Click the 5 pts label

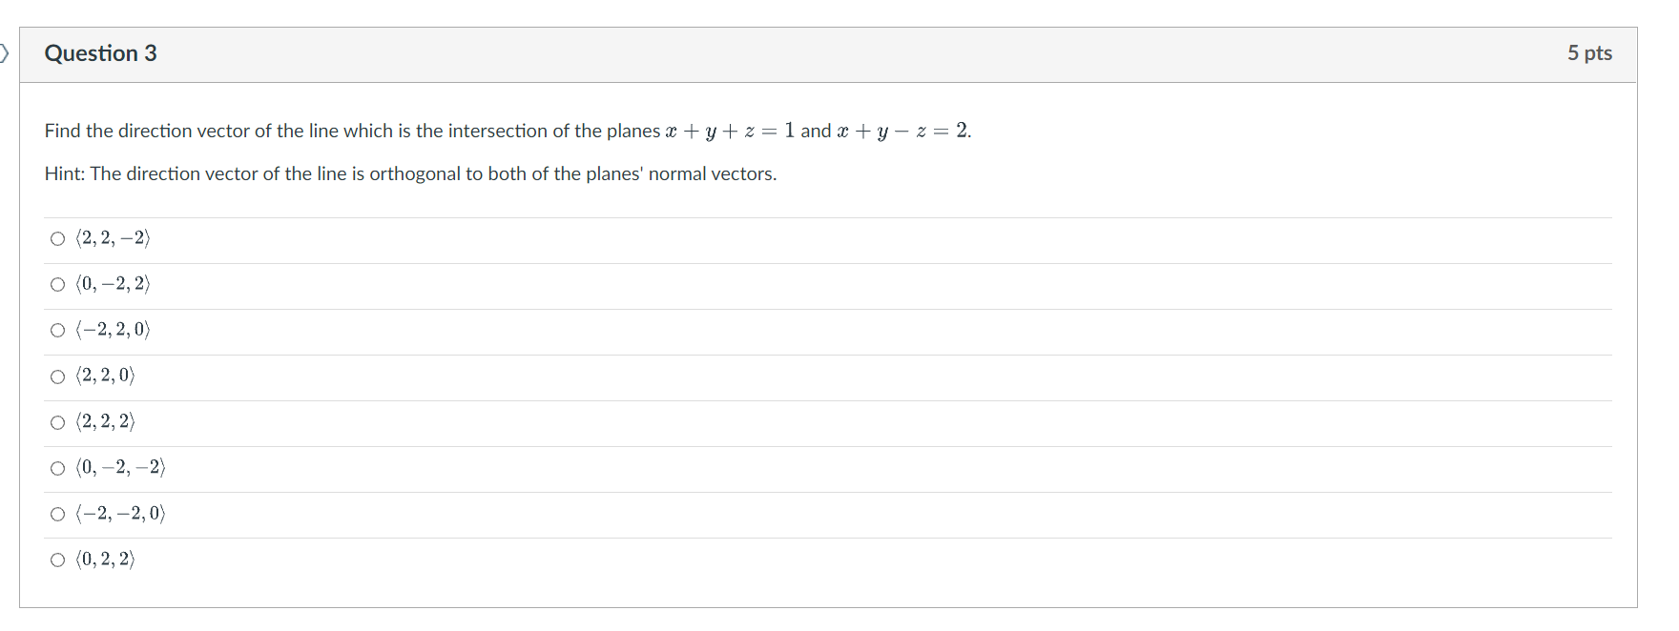click(1590, 53)
